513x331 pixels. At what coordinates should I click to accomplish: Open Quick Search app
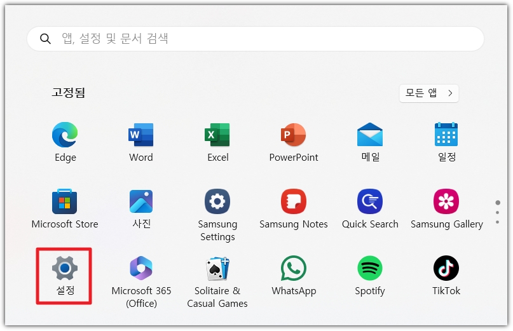point(370,201)
